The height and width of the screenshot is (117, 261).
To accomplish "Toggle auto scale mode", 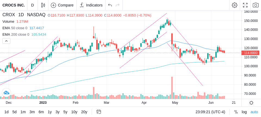I will point(254,112).
